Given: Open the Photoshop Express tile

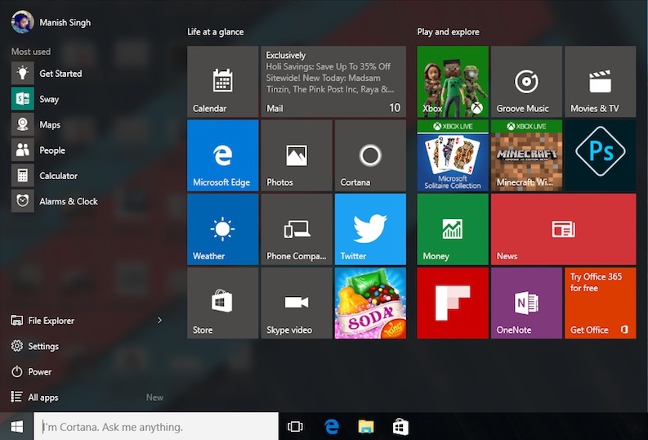Looking at the screenshot, I should click(x=601, y=155).
